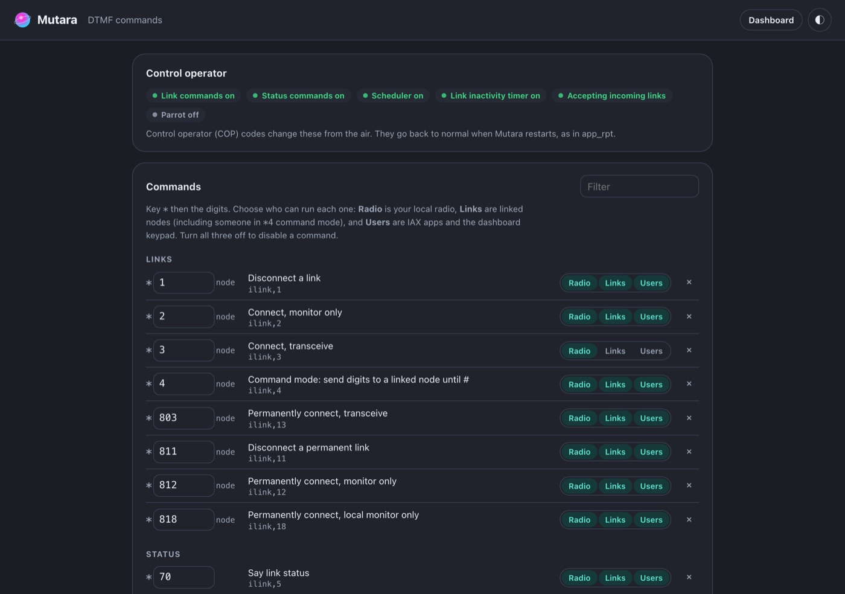Edit the digits field containing 3
Screen dimensions: 845x594
[x=183, y=350]
